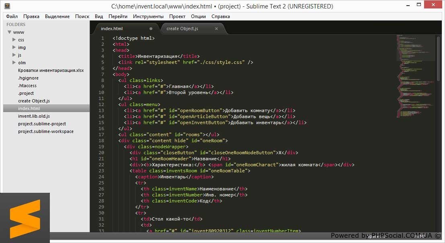Open the .htaccess file in sidebar
The image size is (445, 243).
27,86
